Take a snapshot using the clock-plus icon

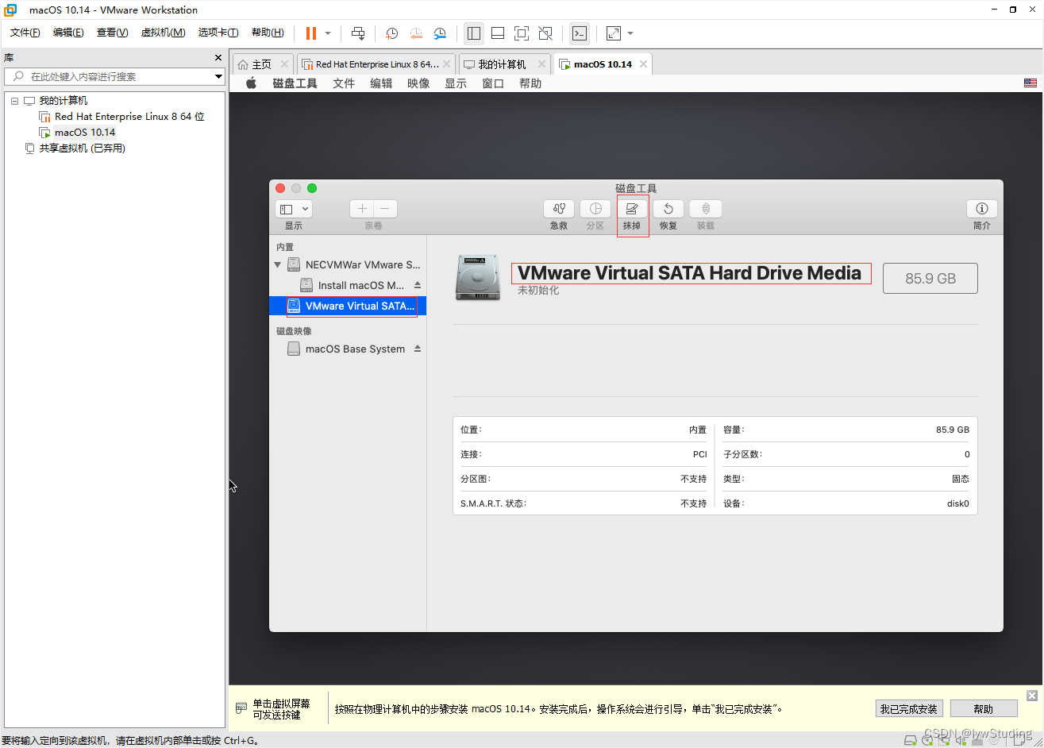391,33
